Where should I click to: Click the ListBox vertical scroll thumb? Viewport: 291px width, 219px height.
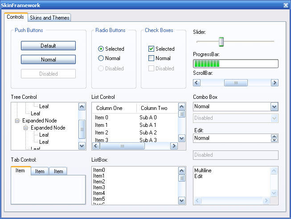(x=182, y=178)
